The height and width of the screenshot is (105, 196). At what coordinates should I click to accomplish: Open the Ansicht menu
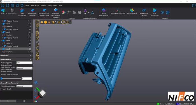point(43,6)
